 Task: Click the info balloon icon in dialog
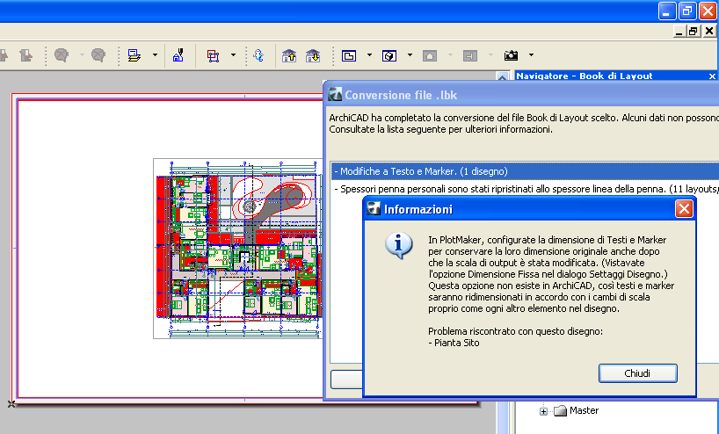click(x=398, y=246)
